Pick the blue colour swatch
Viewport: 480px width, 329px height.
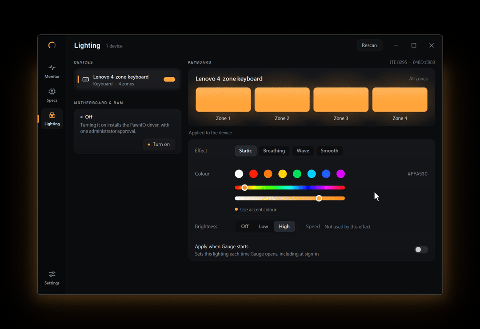tap(326, 174)
